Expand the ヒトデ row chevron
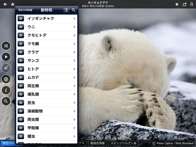The image size is (196, 147). [x=74, y=69]
